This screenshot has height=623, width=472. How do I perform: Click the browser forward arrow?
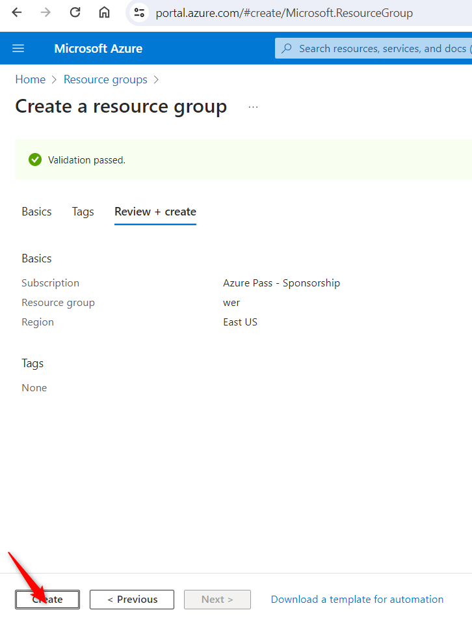click(x=46, y=12)
